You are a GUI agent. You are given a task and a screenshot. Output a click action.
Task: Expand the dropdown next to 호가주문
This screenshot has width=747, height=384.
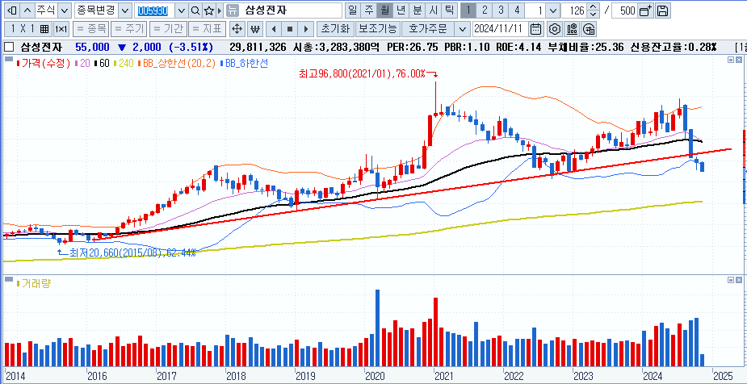[x=462, y=29]
